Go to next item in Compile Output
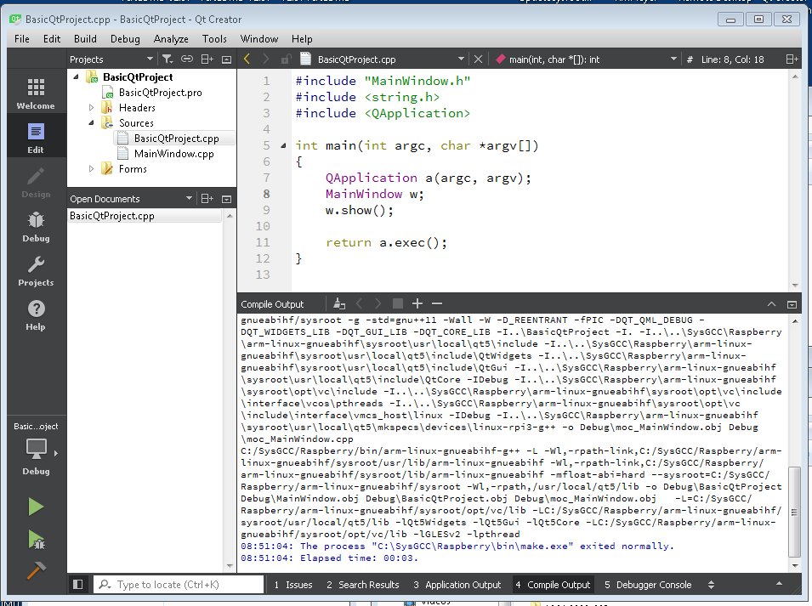This screenshot has width=812, height=606. pos(378,303)
